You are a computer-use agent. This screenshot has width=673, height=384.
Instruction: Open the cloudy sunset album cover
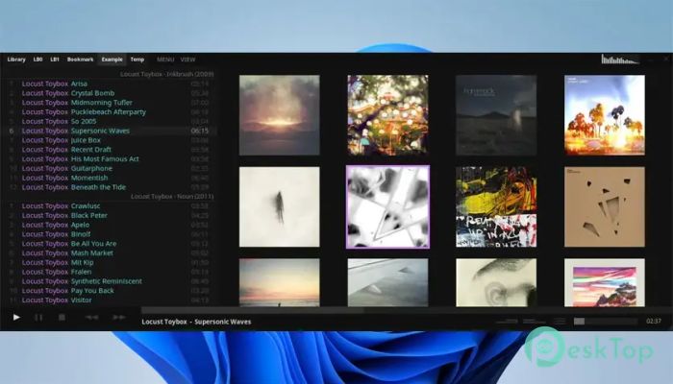tap(280, 115)
